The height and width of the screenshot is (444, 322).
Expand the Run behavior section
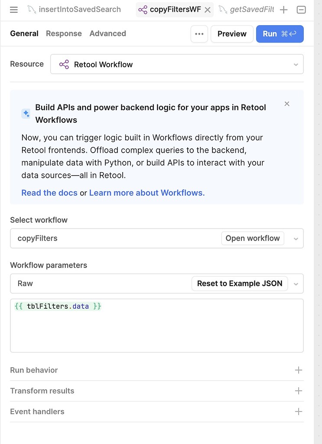pos(298,370)
